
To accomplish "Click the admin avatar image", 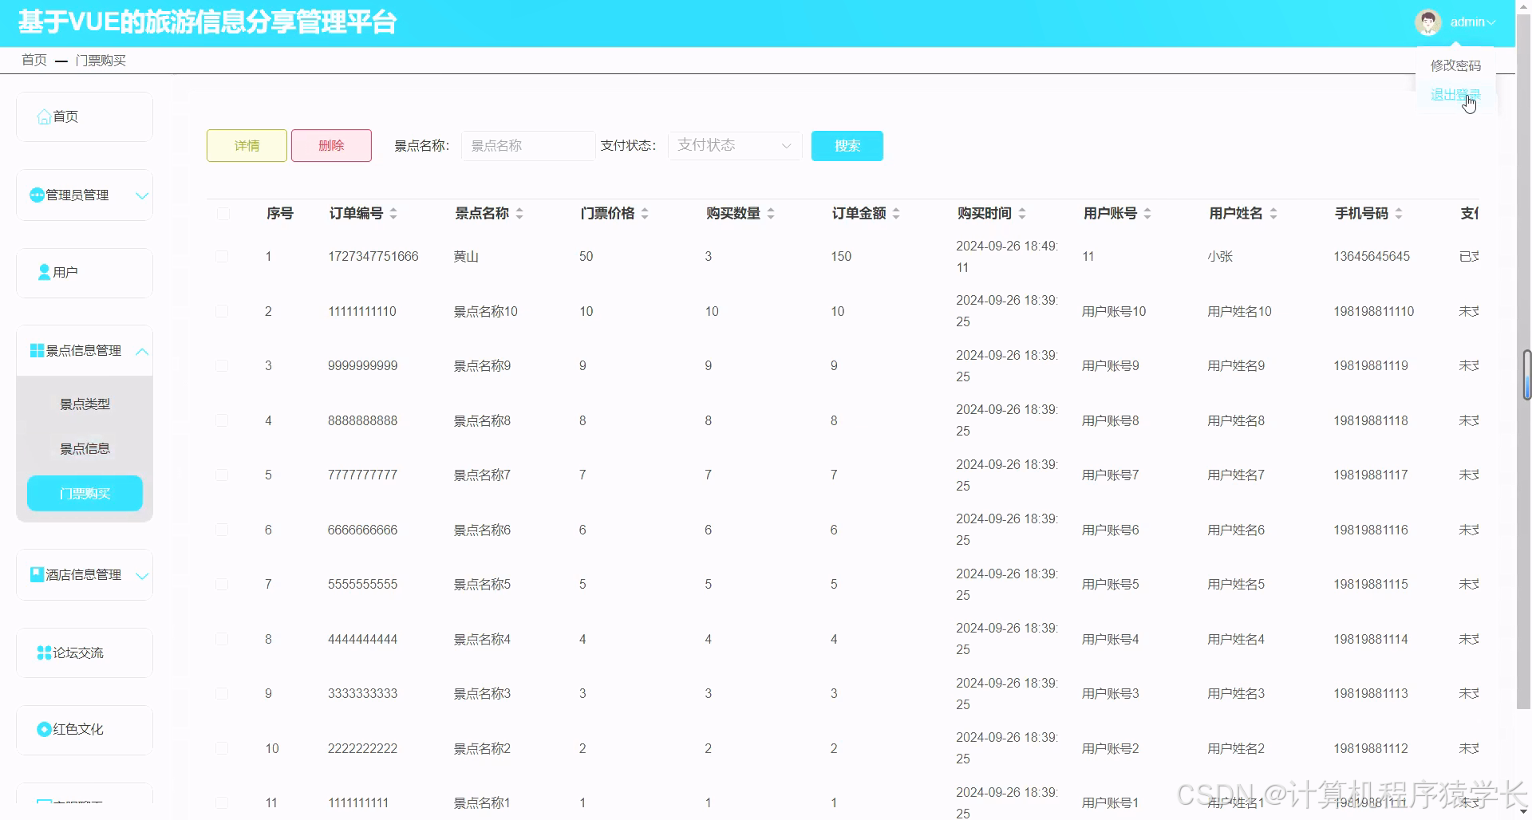I will [1429, 22].
